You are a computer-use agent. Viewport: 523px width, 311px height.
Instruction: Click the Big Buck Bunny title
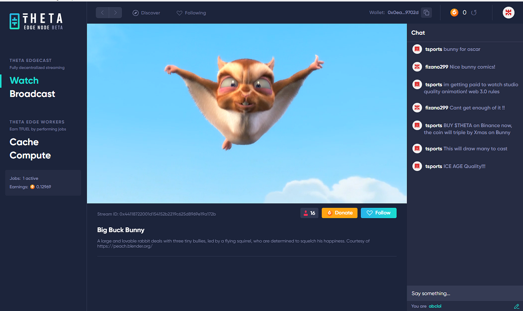(121, 230)
